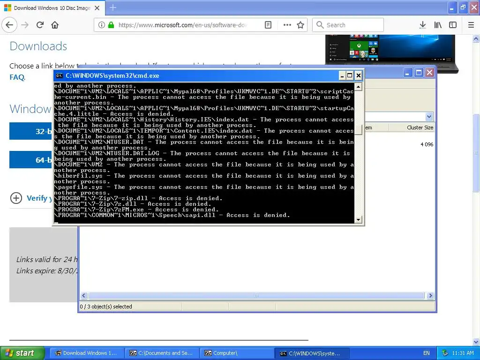The width and height of the screenshot is (480, 360).
Task: Click the cmd window vertical scroll thumb
Action: pyautogui.click(x=358, y=129)
